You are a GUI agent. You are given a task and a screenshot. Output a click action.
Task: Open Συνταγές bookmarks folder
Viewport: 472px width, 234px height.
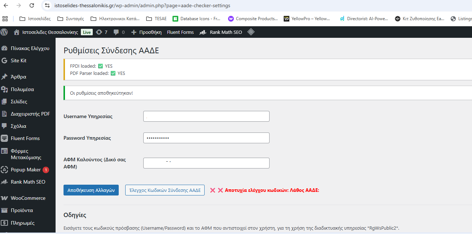point(71,19)
